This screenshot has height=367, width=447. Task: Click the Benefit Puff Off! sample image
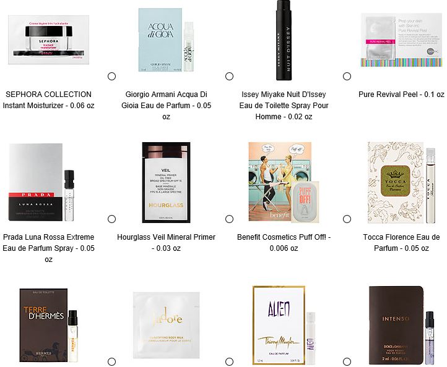(x=284, y=182)
